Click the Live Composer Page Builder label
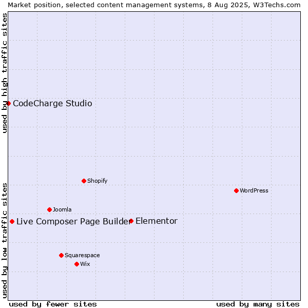 pyautogui.click(x=73, y=221)
